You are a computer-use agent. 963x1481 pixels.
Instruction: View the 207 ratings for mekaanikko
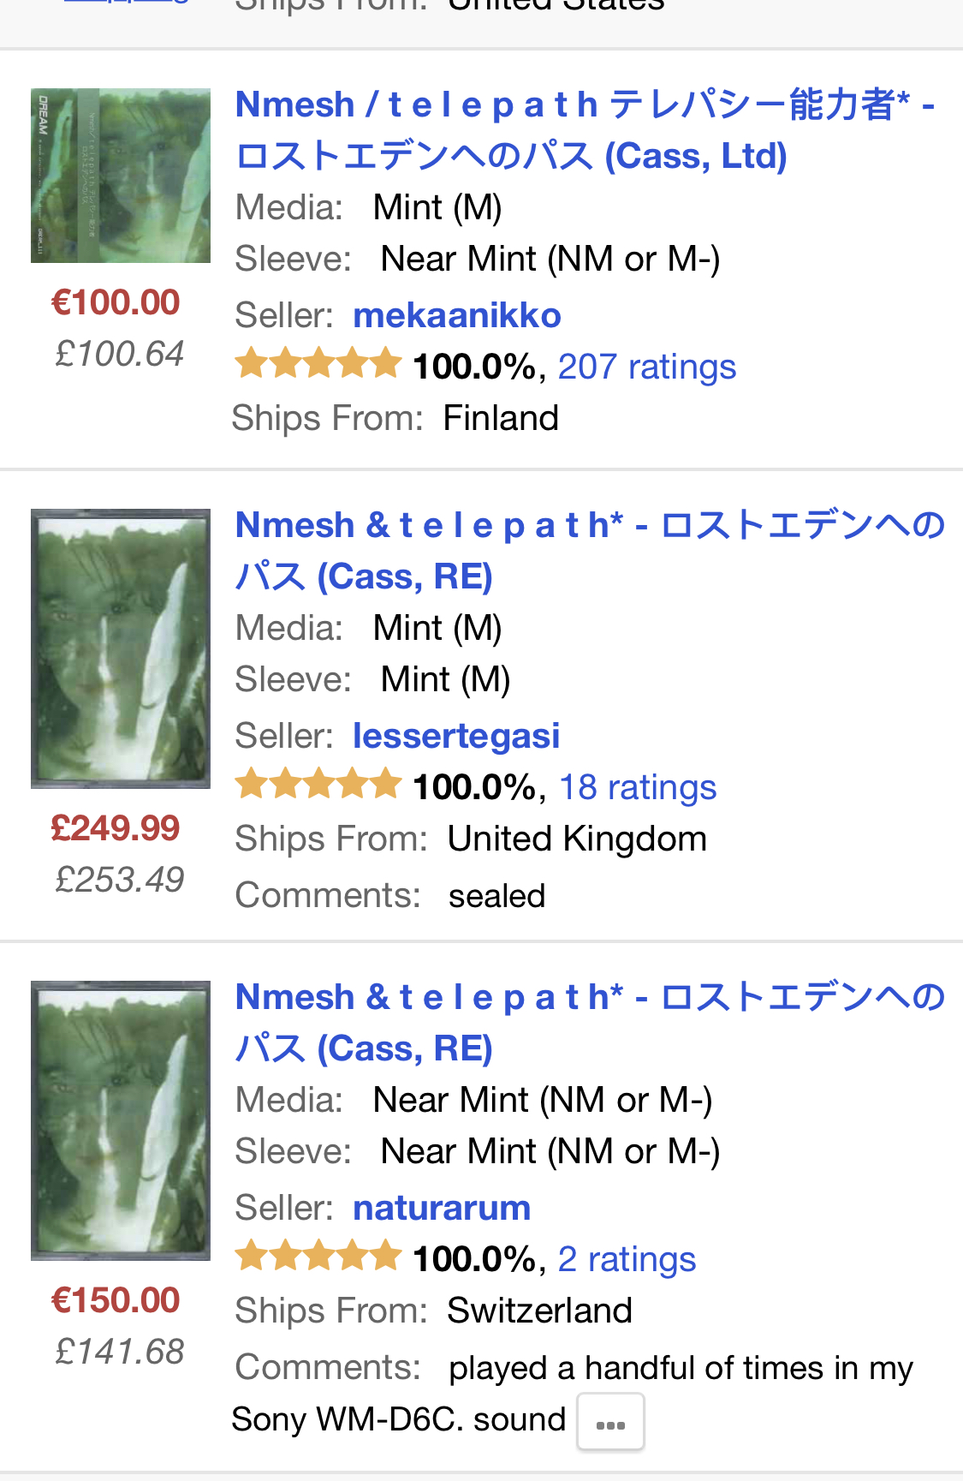646,367
